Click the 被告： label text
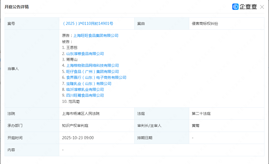Viewport: 269px width, 164px height. (68, 42)
